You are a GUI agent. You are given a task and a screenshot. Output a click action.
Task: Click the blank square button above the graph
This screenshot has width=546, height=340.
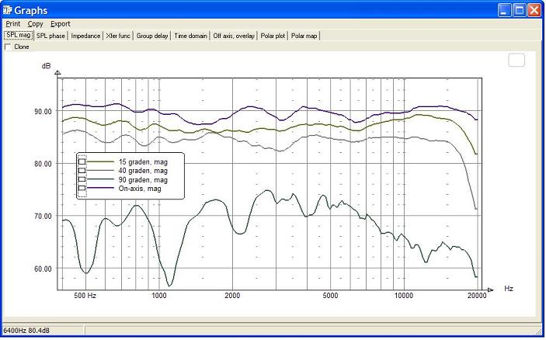516,60
